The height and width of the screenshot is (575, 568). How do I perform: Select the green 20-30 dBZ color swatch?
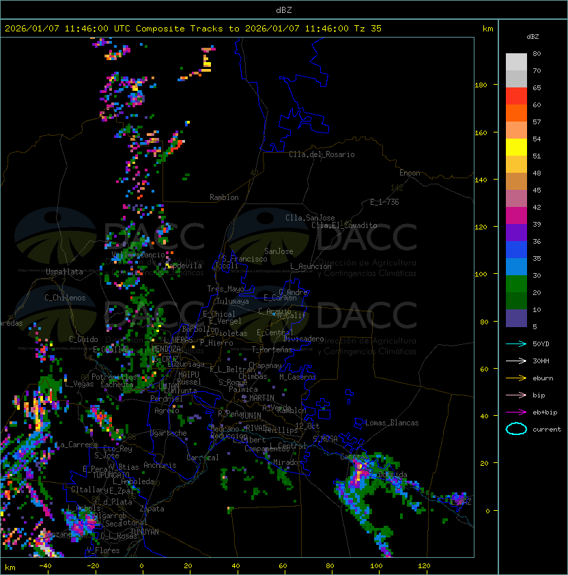pos(516,284)
